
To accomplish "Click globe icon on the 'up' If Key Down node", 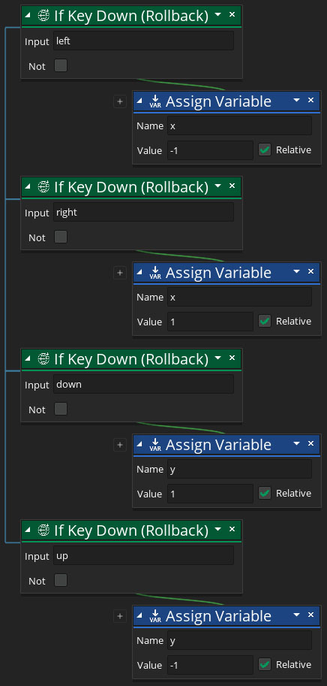I will [x=43, y=530].
